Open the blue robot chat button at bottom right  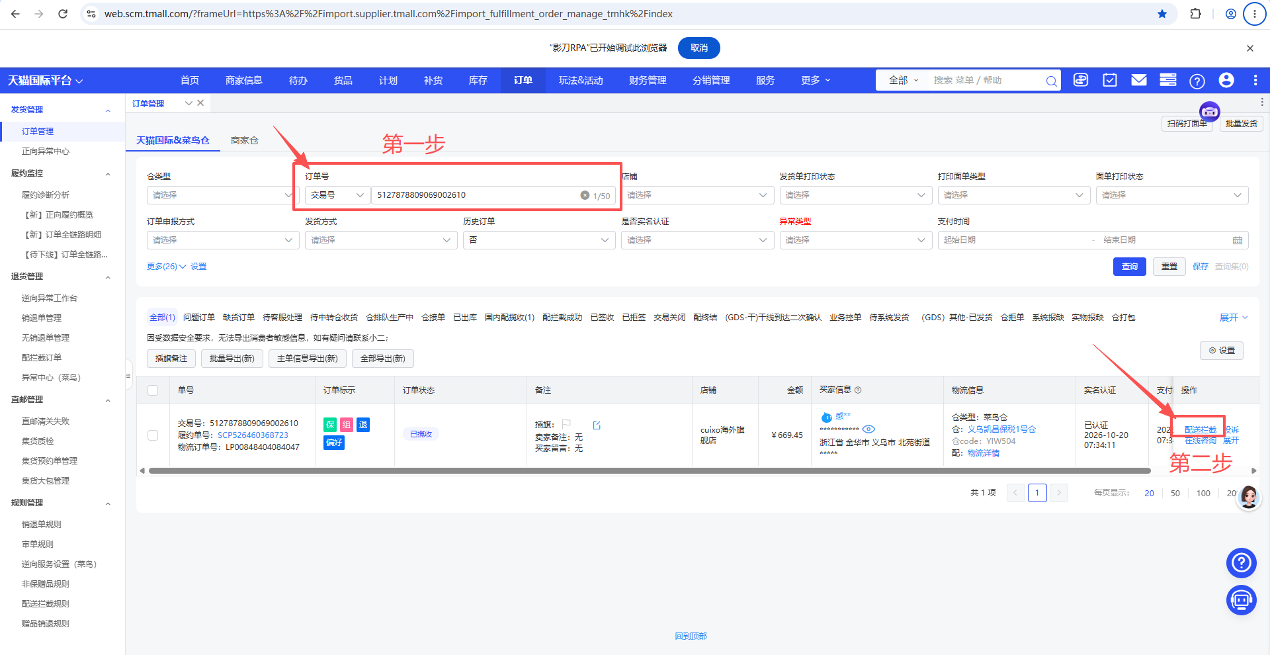(1242, 600)
